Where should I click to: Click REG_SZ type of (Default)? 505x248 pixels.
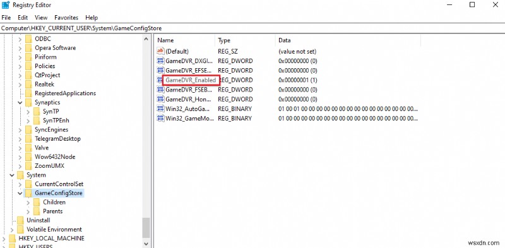(x=228, y=51)
